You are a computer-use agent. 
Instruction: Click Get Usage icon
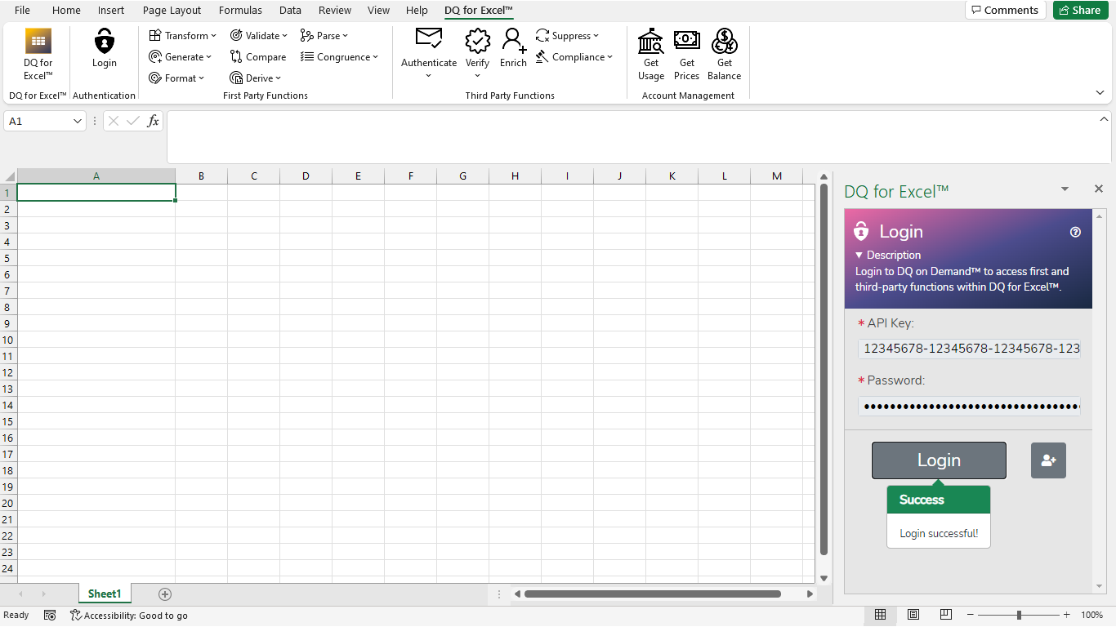(x=651, y=41)
